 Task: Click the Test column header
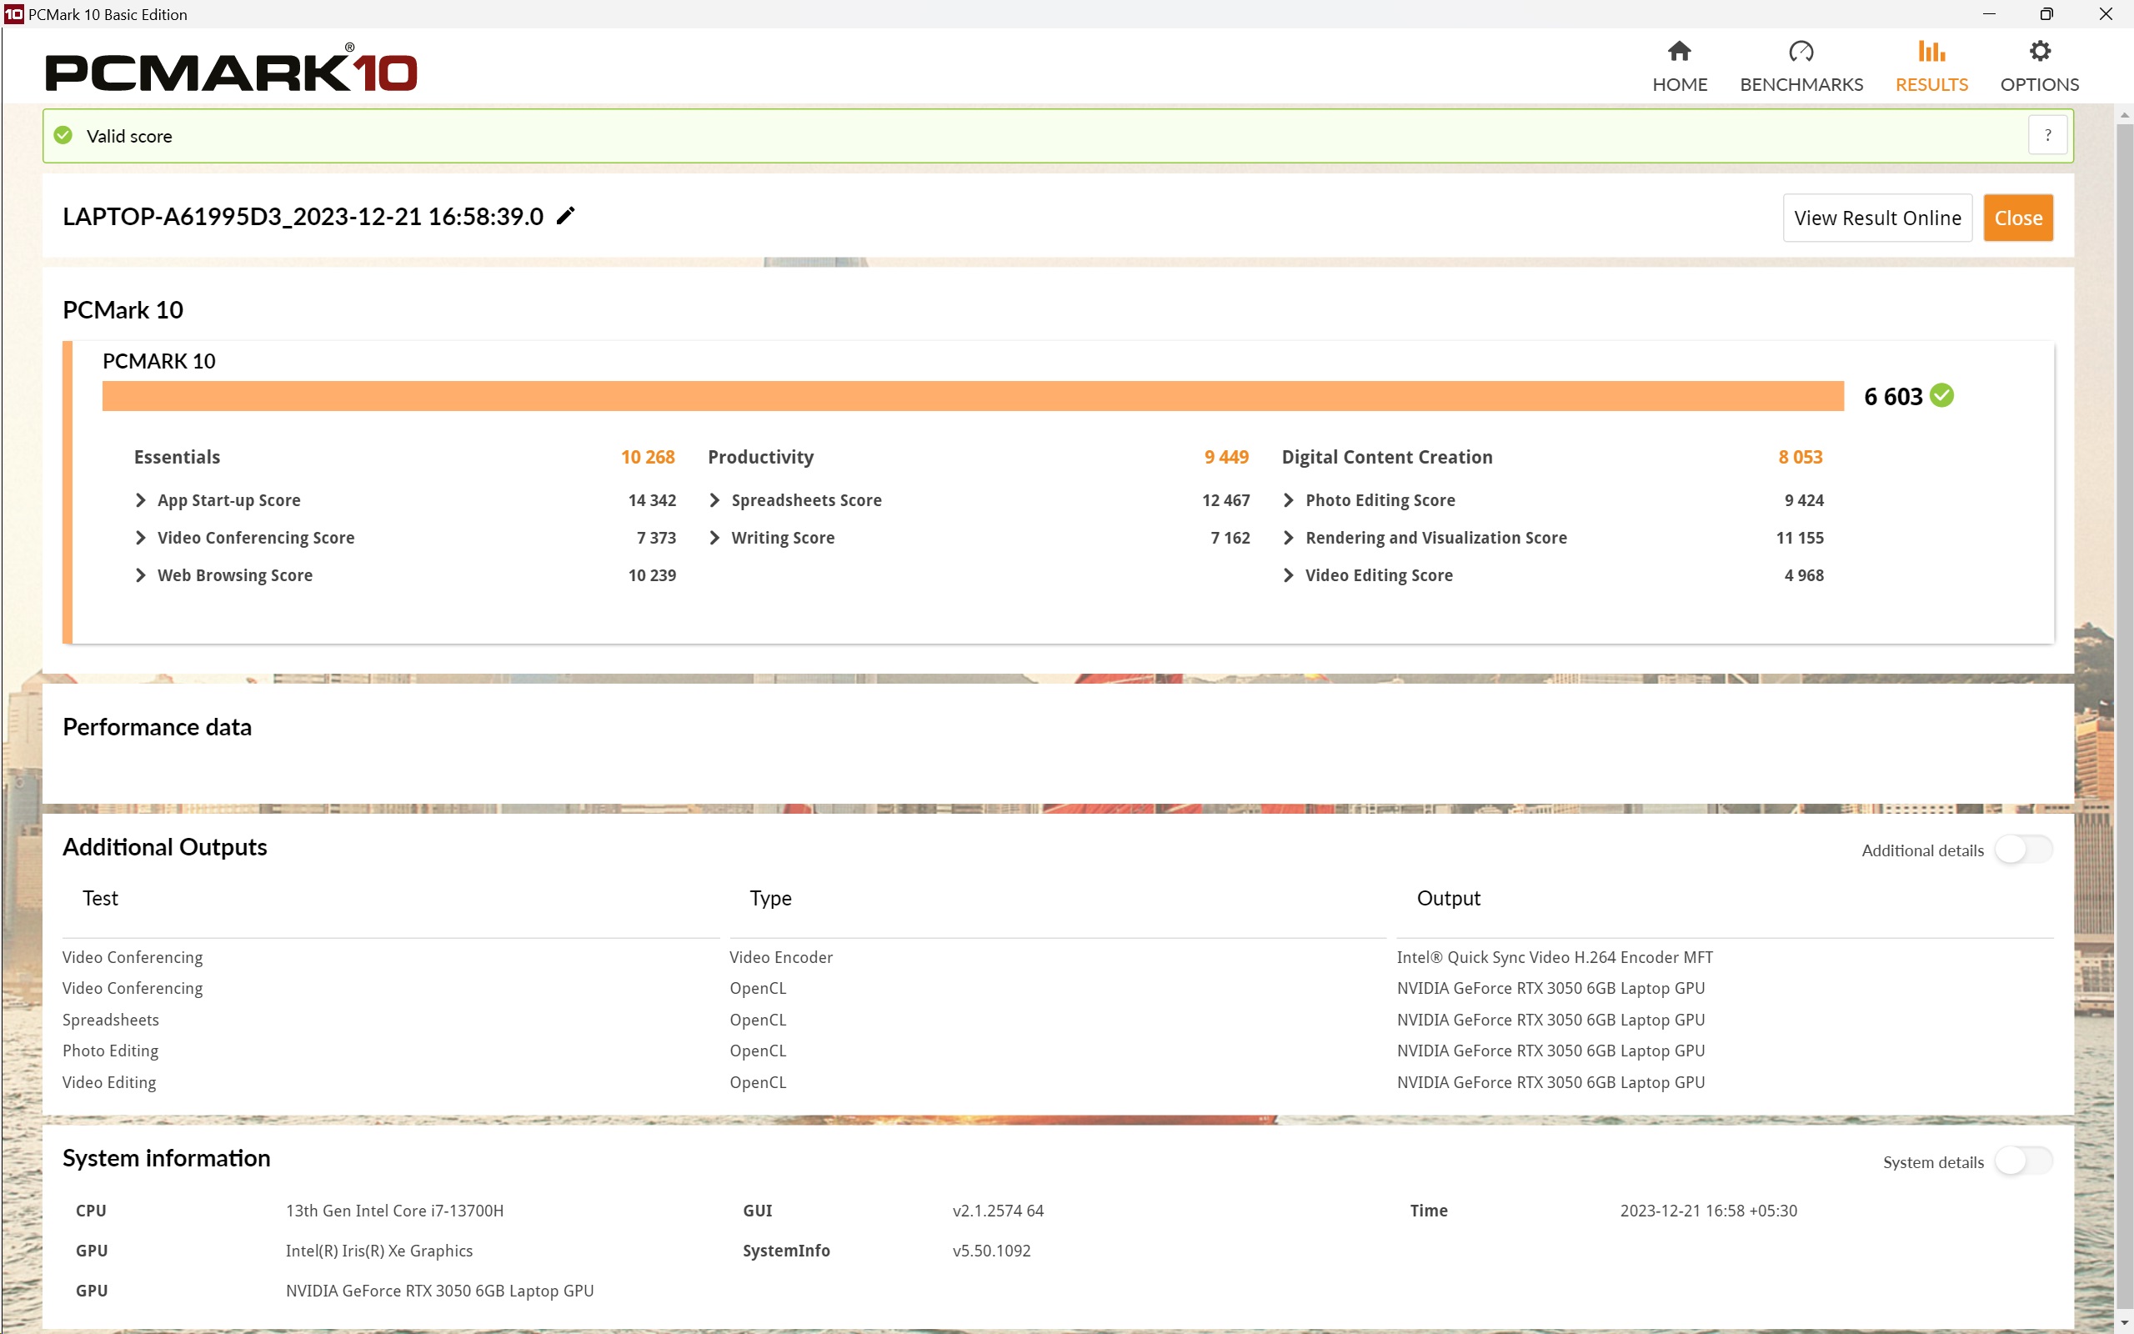click(x=101, y=898)
